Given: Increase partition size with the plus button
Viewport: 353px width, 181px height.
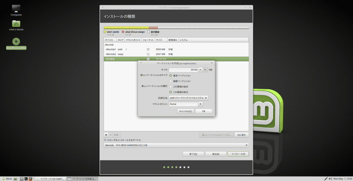Looking at the screenshot, I should pos(205,70).
